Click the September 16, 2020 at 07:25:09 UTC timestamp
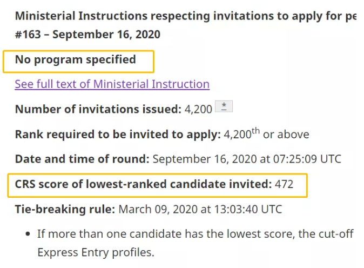364x268 pixels. click(247, 159)
